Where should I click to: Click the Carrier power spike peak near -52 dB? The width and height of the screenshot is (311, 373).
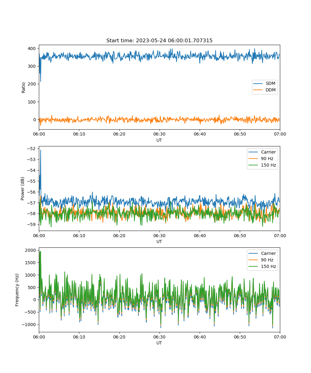[x=40, y=150]
